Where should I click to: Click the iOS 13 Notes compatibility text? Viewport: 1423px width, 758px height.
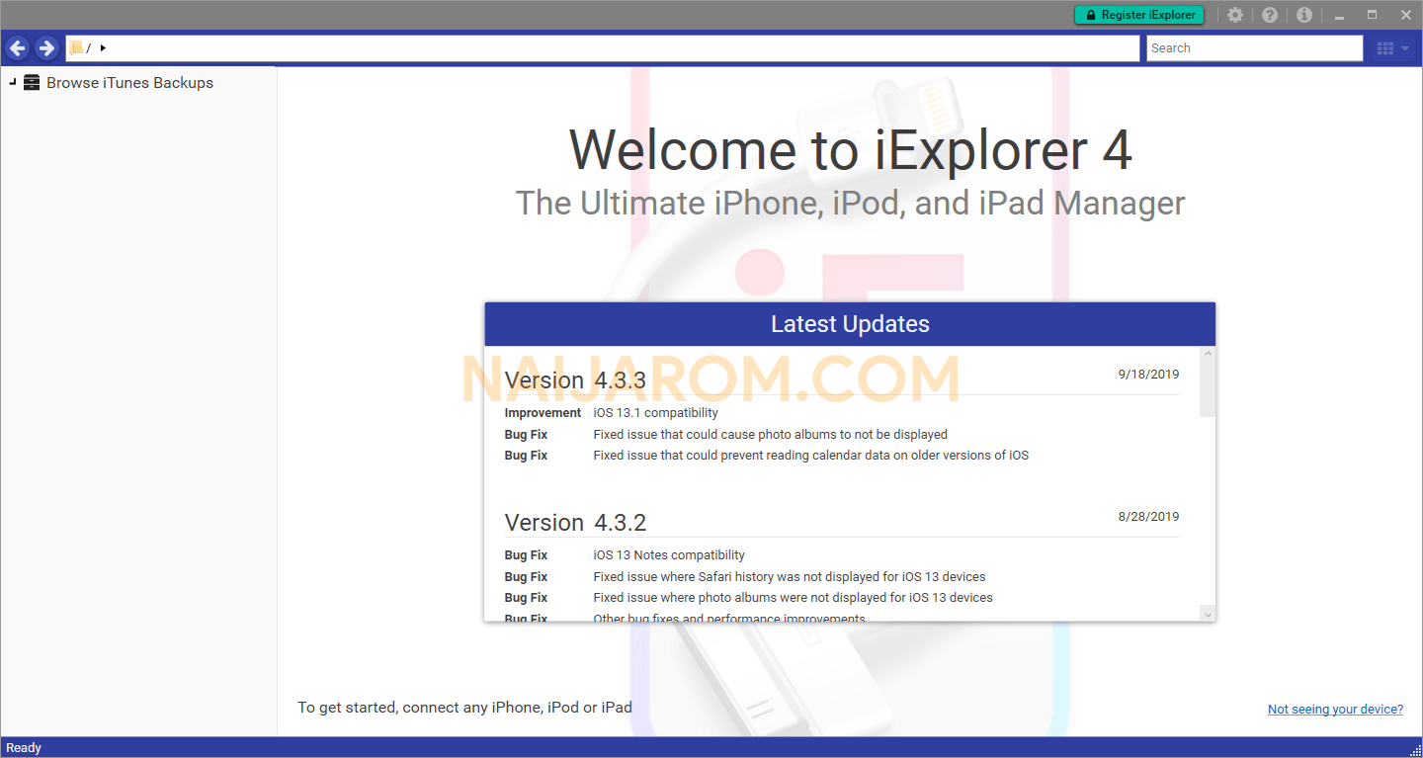pyautogui.click(x=669, y=555)
